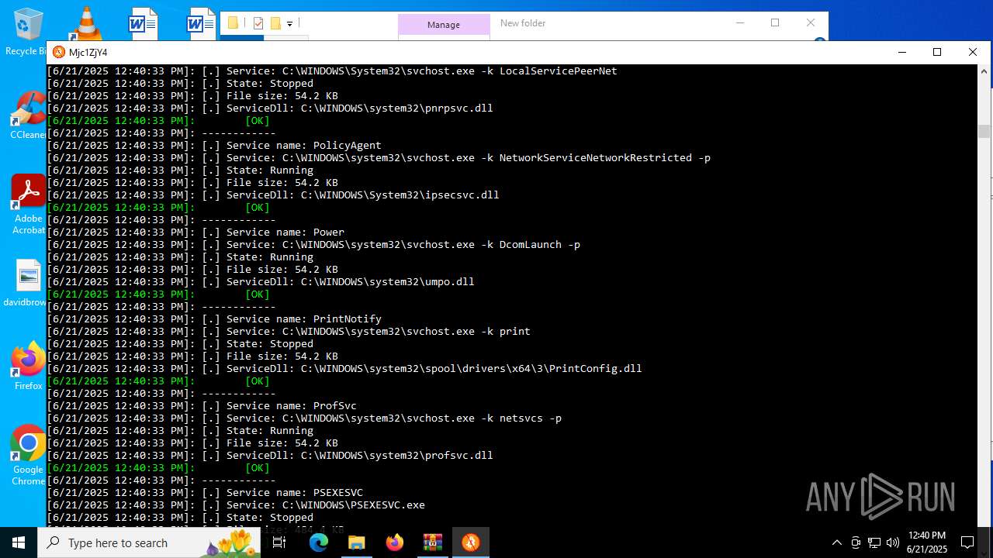This screenshot has height=558, width=993.
Task: Minimize the Mjc1ZjY4 console window
Action: click(902, 52)
